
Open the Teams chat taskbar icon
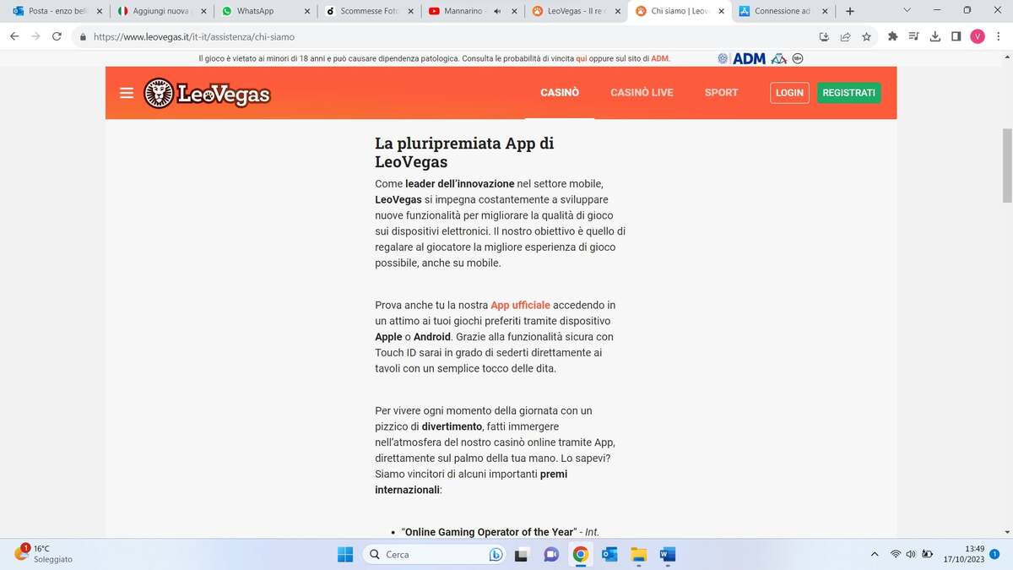point(551,555)
